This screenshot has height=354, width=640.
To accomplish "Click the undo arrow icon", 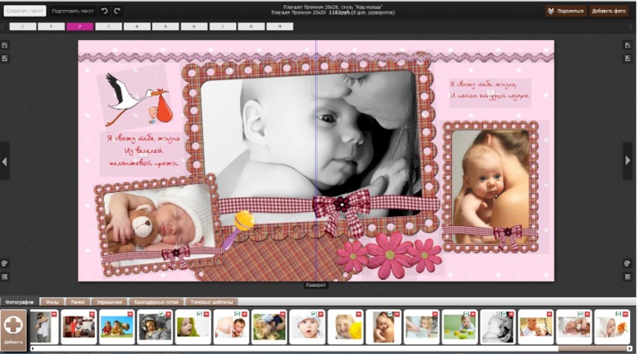I will 104,11.
